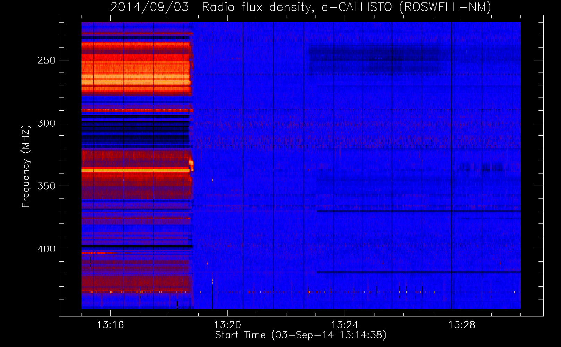The width and height of the screenshot is (561, 347).
Task: Select the 350 frequency tick label
Action: pos(46,186)
